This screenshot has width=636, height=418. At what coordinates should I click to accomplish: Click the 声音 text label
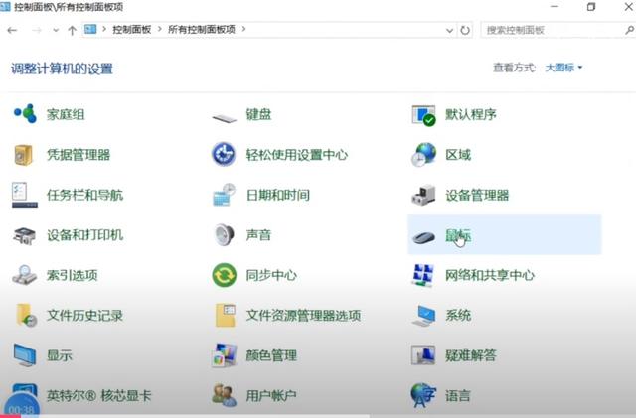258,234
